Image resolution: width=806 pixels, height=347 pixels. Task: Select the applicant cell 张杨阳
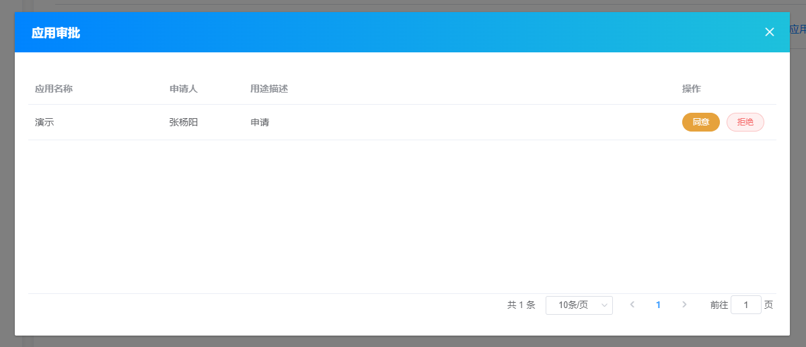(184, 123)
